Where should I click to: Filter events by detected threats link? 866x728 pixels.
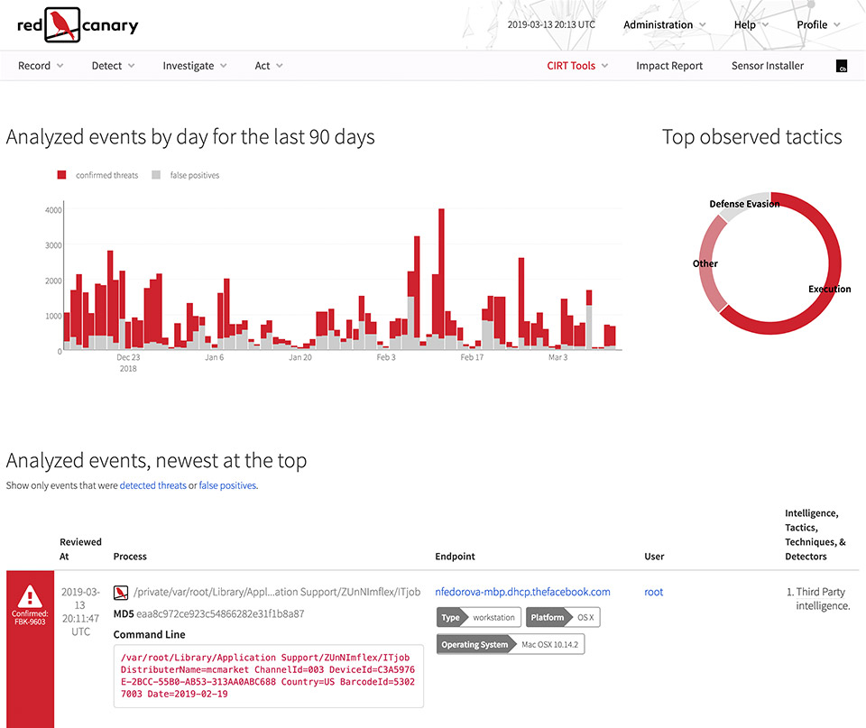152,485
